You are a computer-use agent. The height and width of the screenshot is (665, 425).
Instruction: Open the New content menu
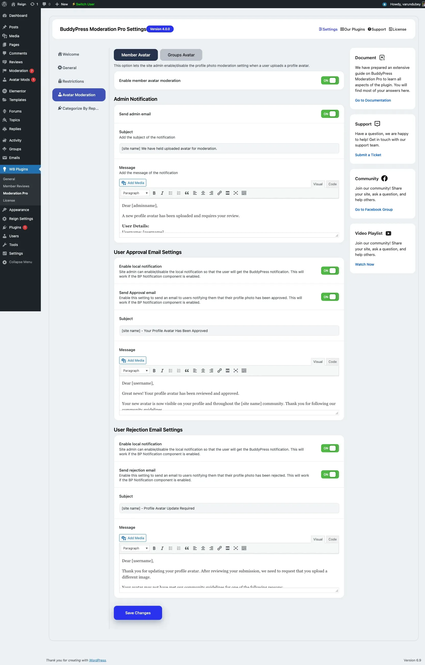click(61, 4)
